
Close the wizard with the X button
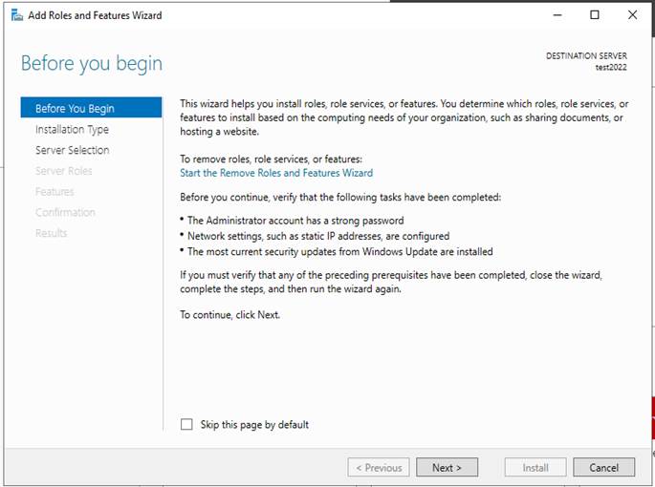632,15
